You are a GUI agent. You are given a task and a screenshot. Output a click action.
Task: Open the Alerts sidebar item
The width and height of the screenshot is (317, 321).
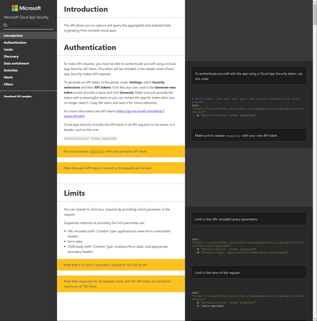(8, 77)
